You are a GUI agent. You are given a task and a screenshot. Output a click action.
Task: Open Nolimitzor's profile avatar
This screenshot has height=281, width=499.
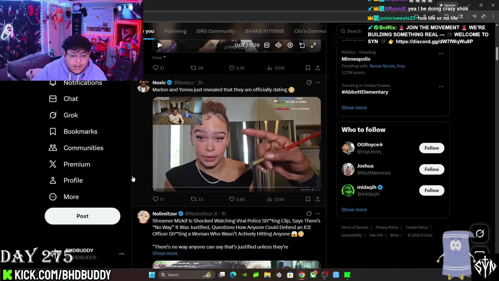coord(143,217)
